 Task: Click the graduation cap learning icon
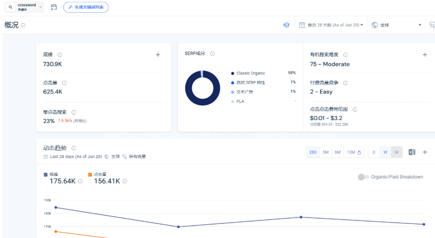click(x=286, y=25)
